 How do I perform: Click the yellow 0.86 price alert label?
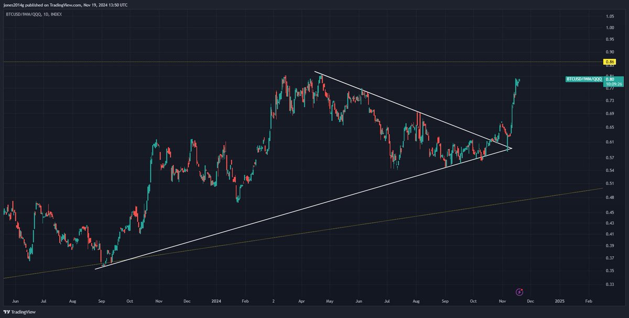tap(609, 61)
